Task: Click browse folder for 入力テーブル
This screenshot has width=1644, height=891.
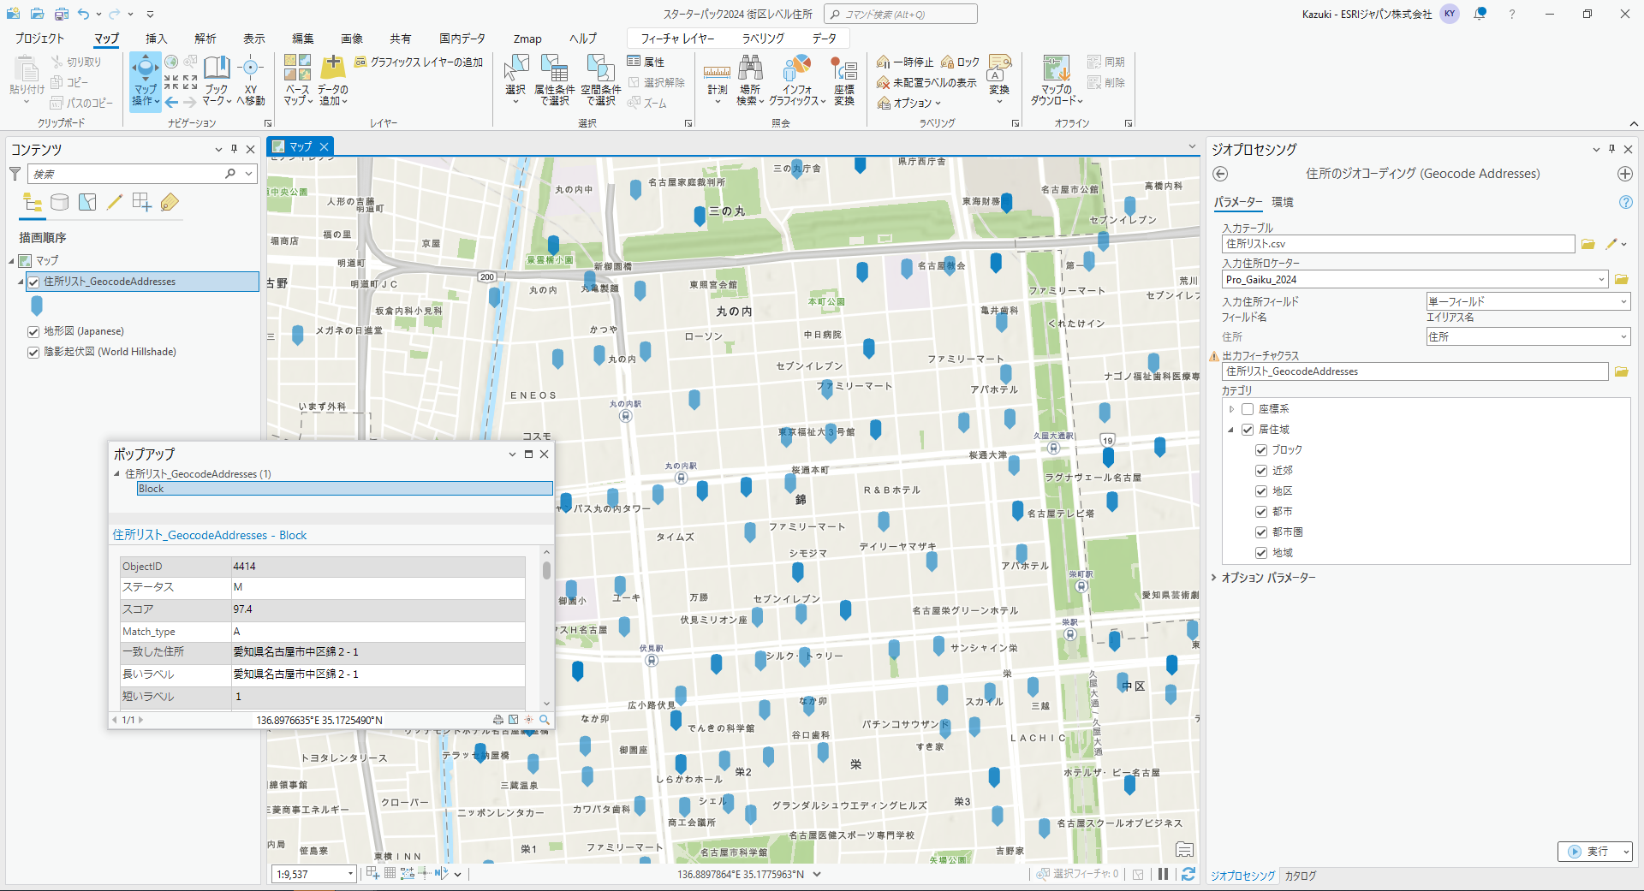Action: point(1588,244)
